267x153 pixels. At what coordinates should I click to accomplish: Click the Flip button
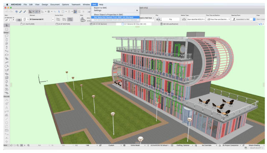pos(171,20)
